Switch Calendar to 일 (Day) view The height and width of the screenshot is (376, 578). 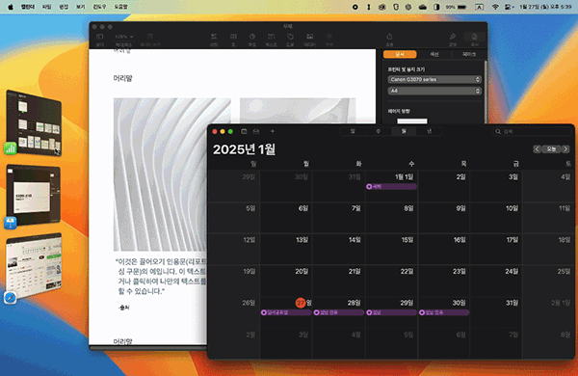point(353,131)
